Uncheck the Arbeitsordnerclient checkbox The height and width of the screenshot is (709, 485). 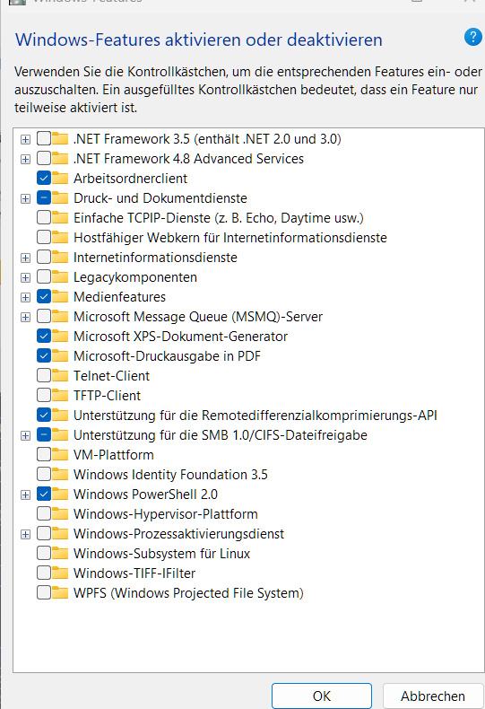(44, 179)
